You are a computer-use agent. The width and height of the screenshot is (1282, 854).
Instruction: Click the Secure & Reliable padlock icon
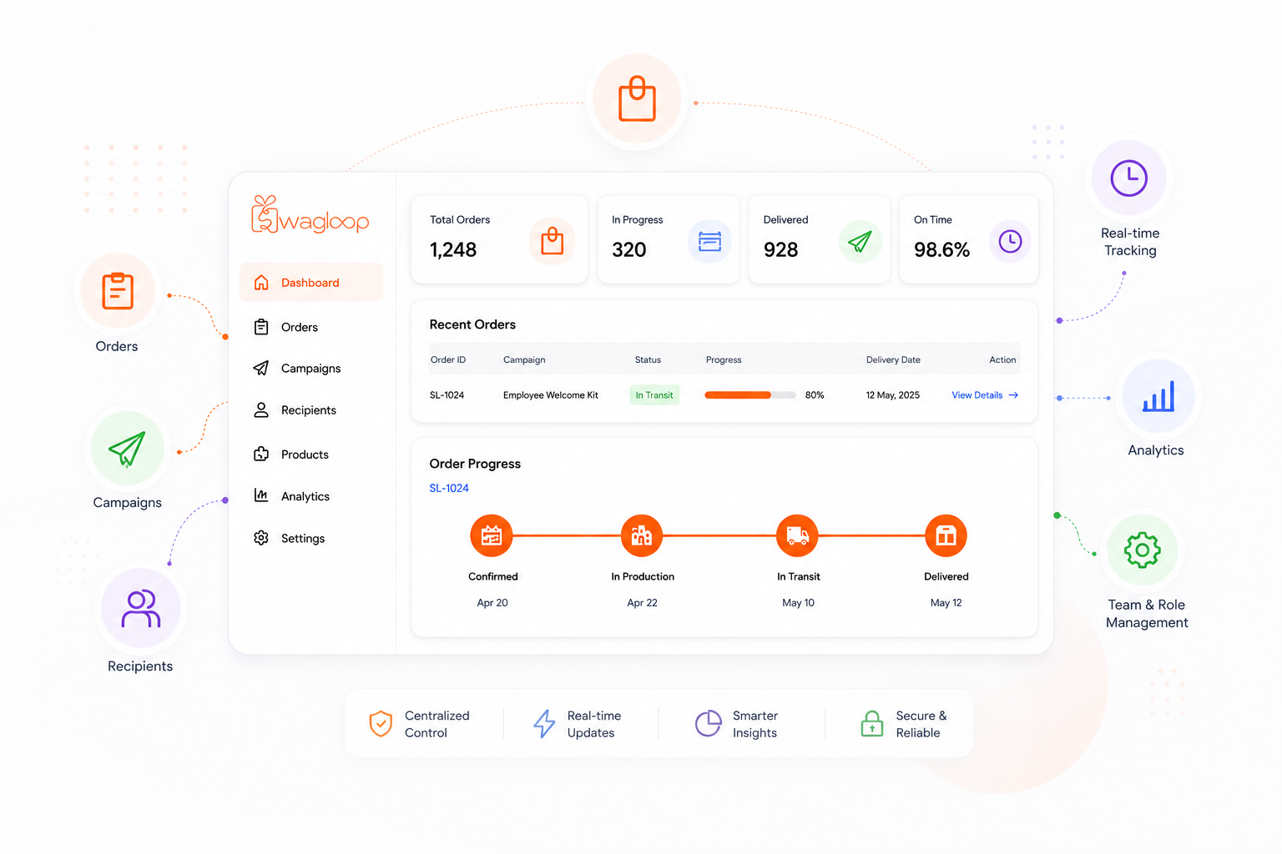(872, 724)
